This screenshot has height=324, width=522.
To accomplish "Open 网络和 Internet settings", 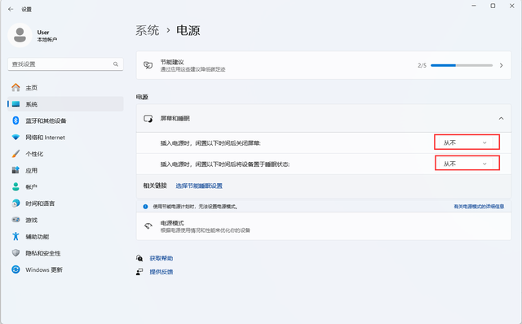I will tap(65, 138).
